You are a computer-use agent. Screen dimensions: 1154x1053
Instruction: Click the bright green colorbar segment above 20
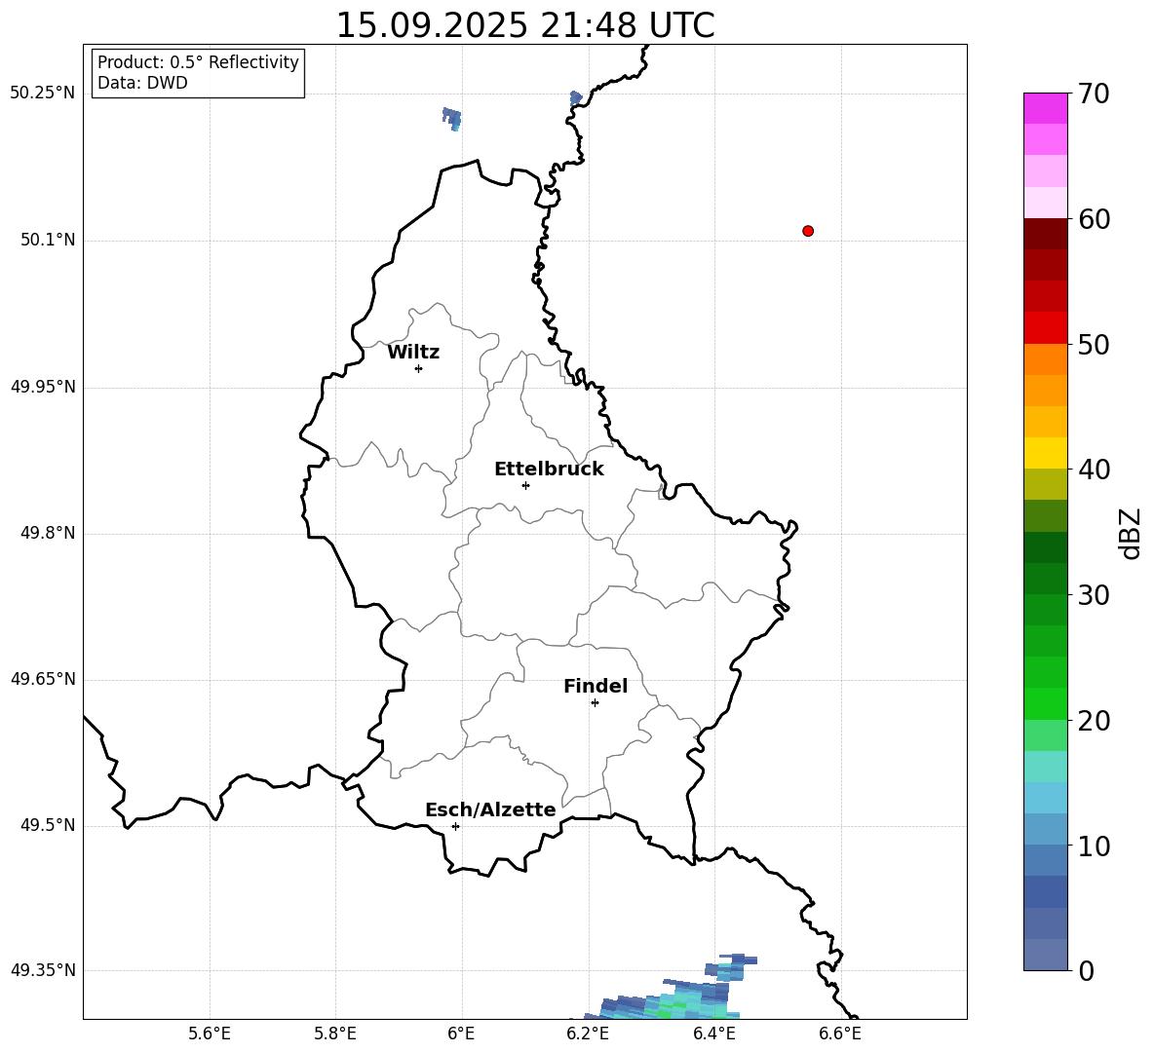click(1045, 703)
